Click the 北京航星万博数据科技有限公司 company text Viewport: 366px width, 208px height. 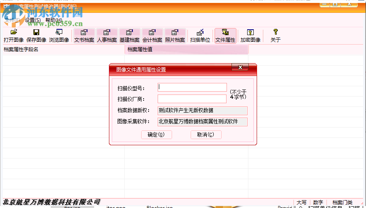51,202
